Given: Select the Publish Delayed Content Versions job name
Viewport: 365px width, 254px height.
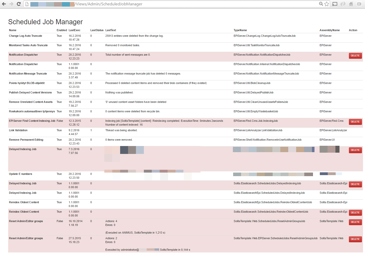Looking at the screenshot, I should [x=30, y=92].
